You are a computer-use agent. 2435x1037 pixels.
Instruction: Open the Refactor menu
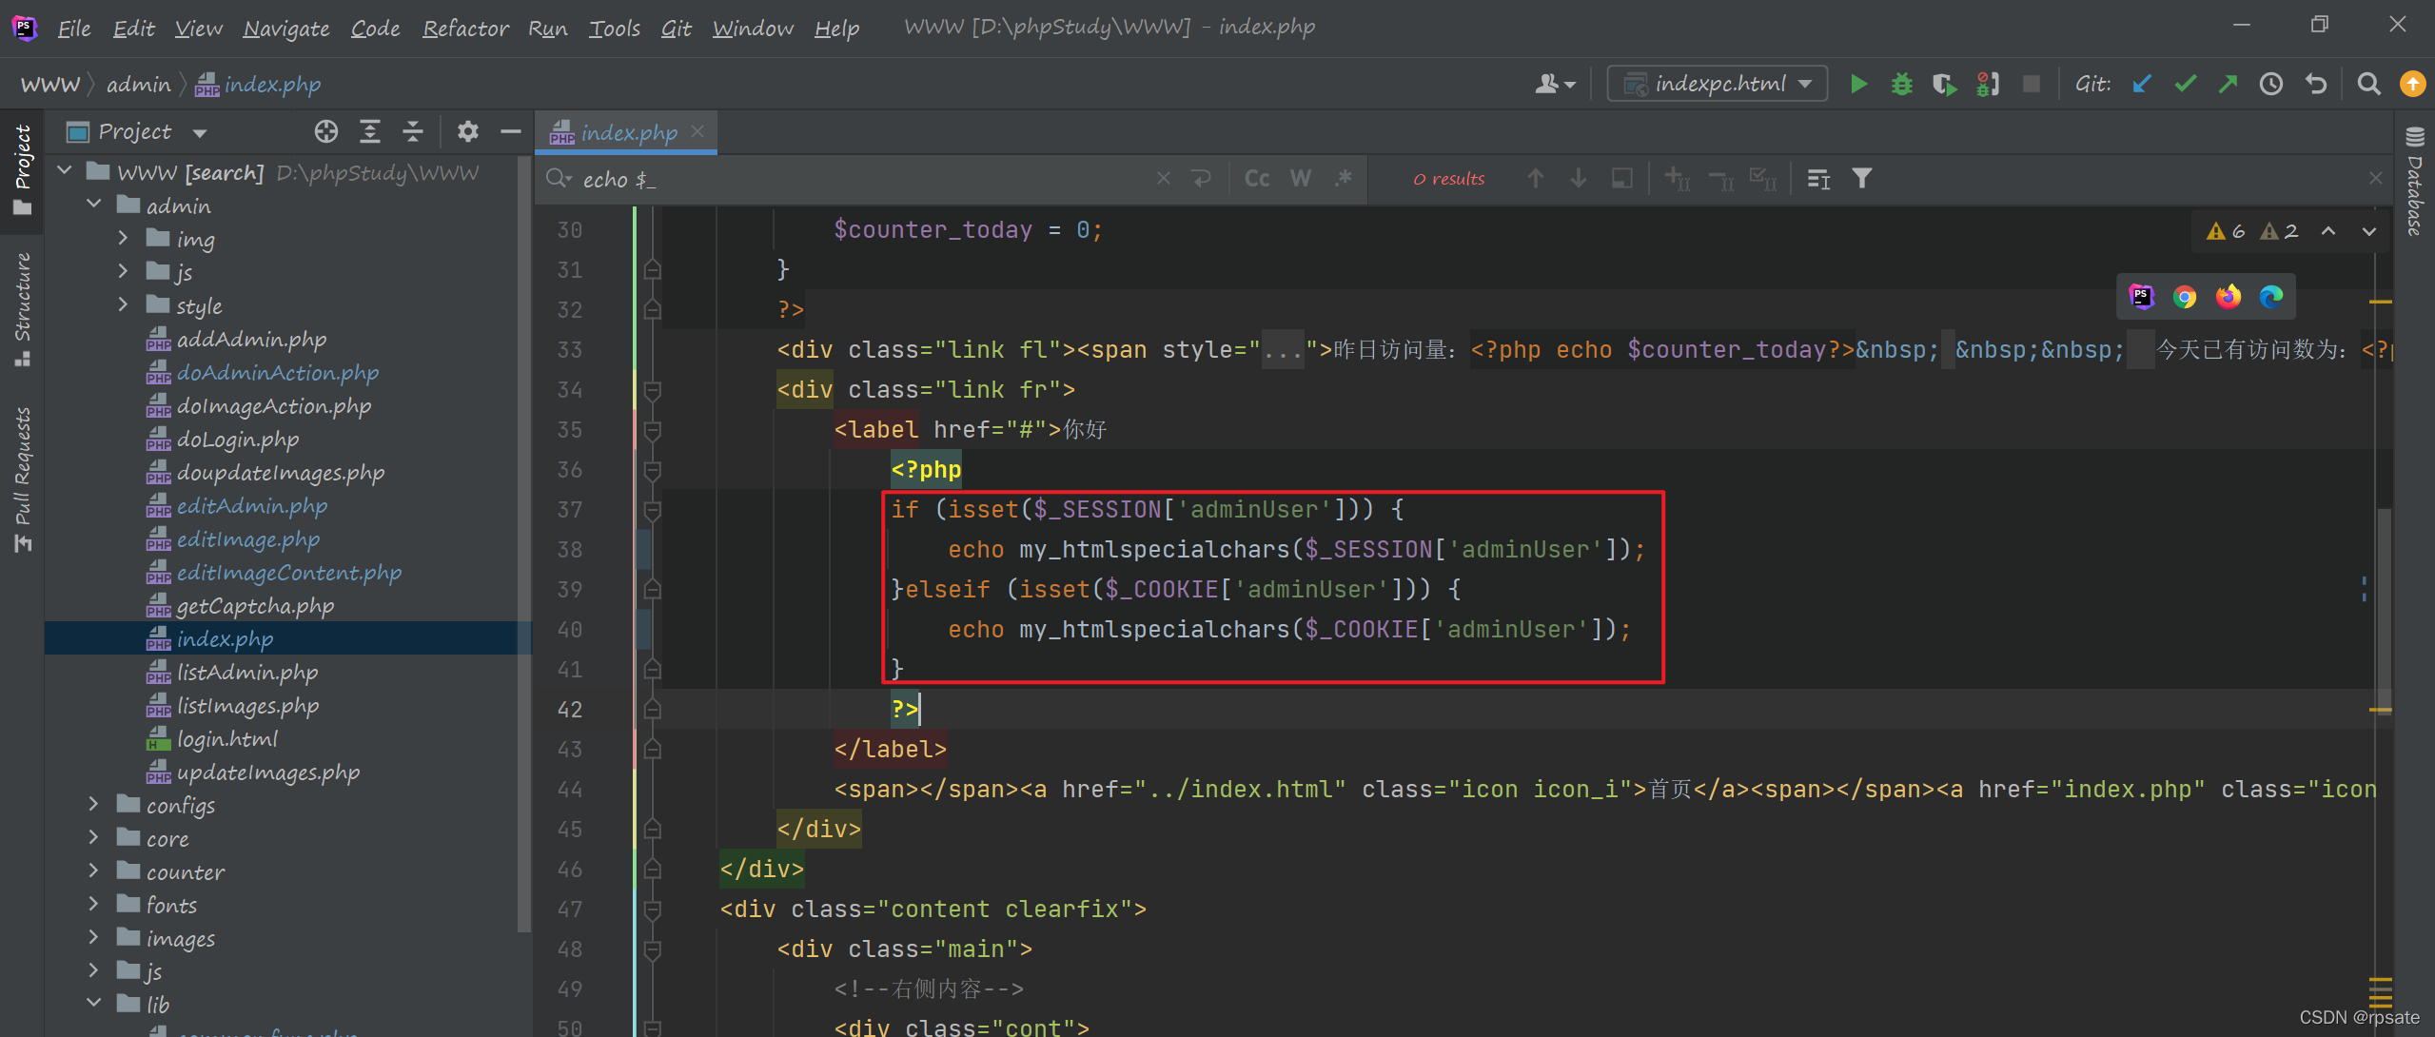[465, 29]
